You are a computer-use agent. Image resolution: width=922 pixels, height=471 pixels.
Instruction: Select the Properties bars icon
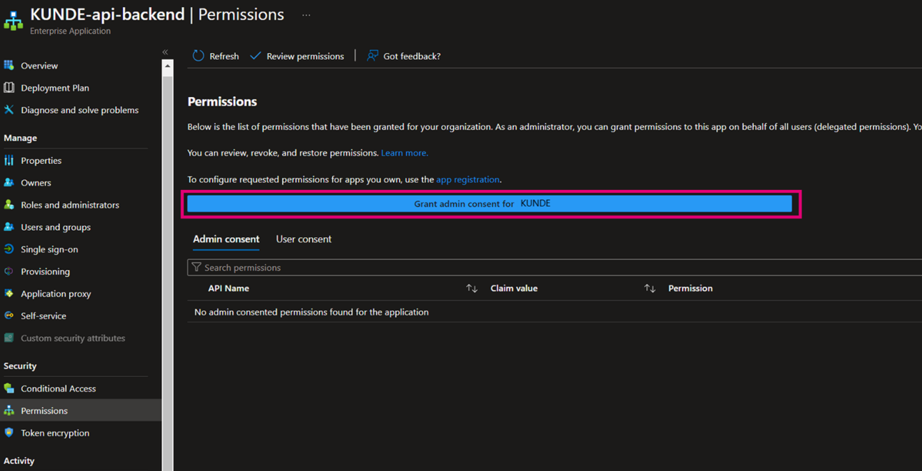point(9,160)
